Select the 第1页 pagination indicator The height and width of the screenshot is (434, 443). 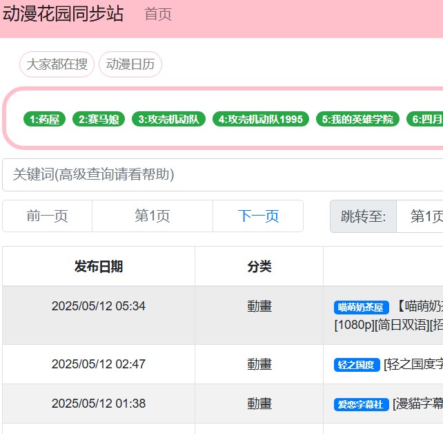click(x=152, y=216)
